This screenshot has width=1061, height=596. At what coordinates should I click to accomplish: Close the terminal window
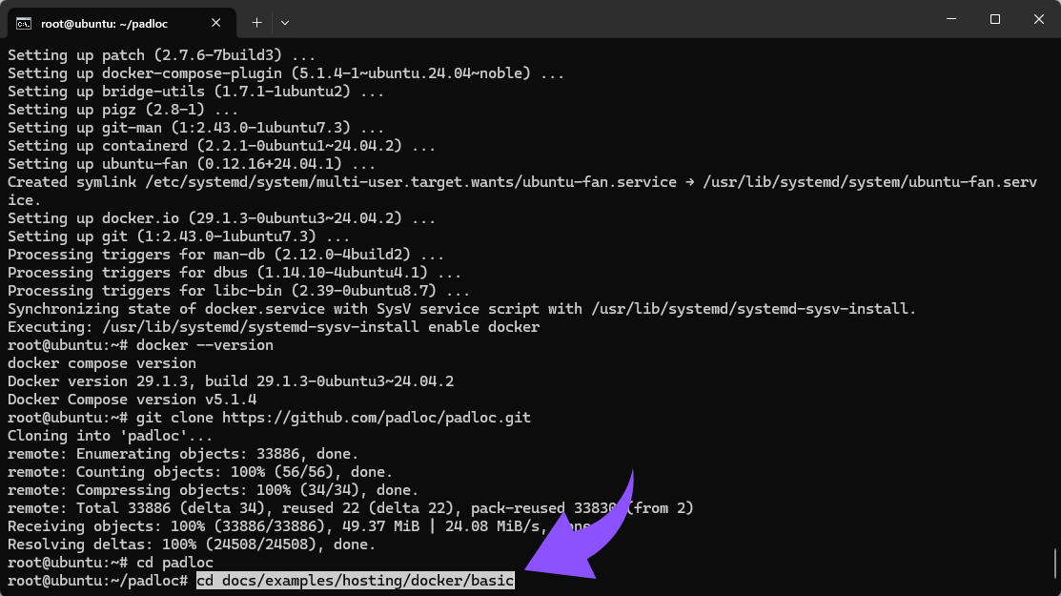point(1039,19)
